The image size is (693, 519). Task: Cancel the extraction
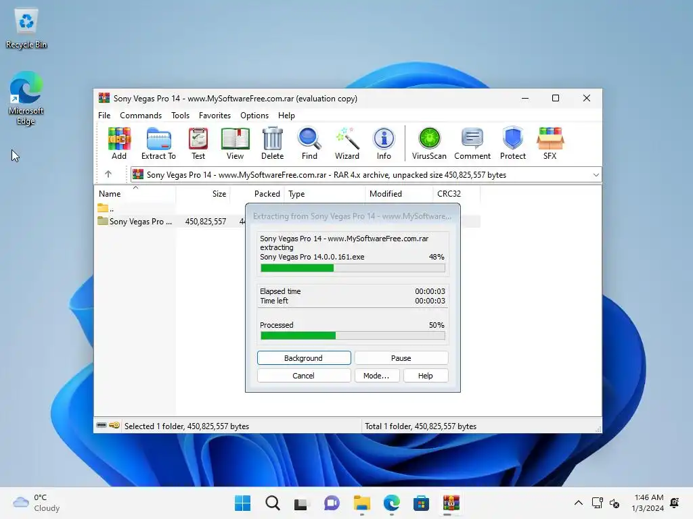click(304, 376)
